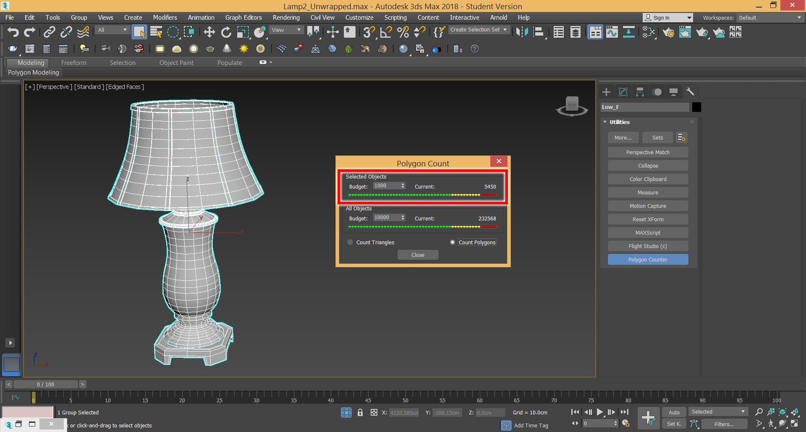Enable the Count Triangles radio button
Screen dimensions: 806x432
[350, 242]
